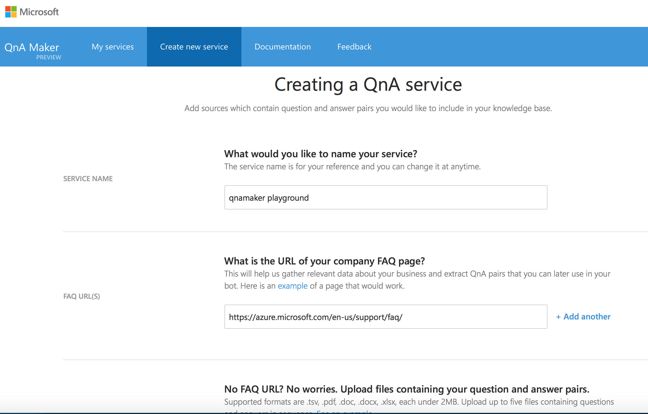Click the 'What would you like to name your service?' heading

pyautogui.click(x=321, y=154)
